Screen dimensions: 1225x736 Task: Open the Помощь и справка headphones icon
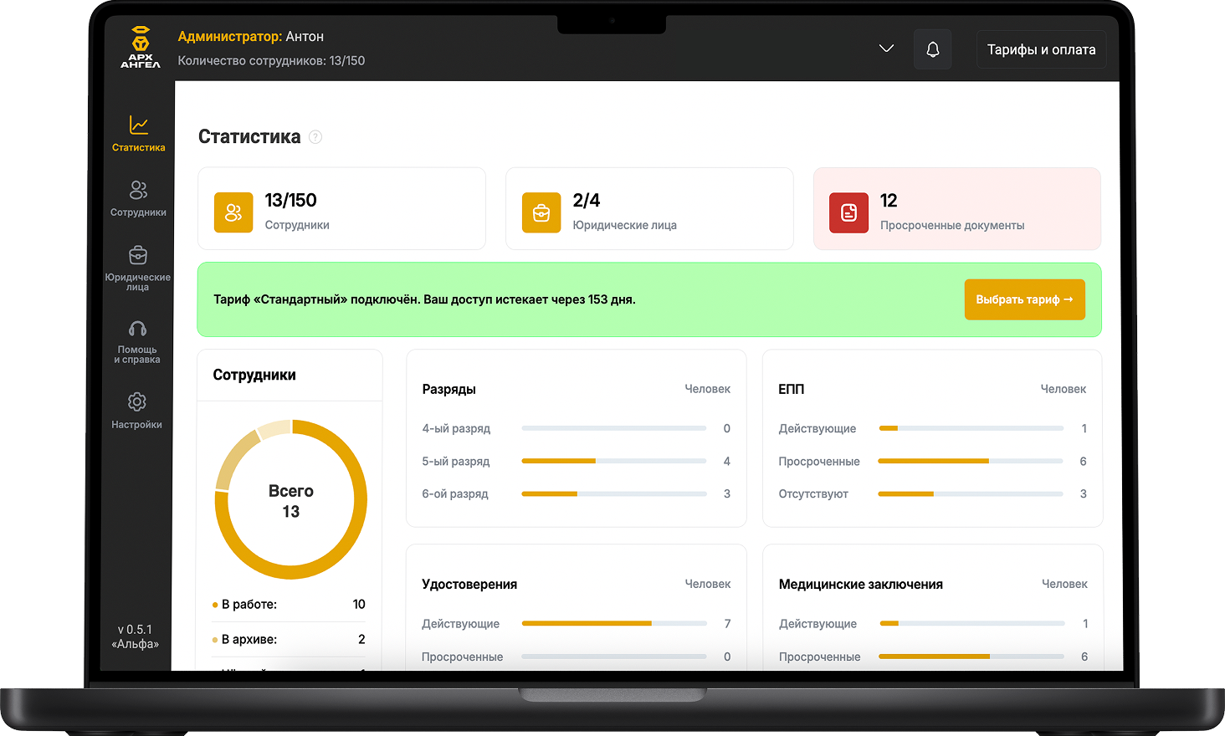[137, 329]
